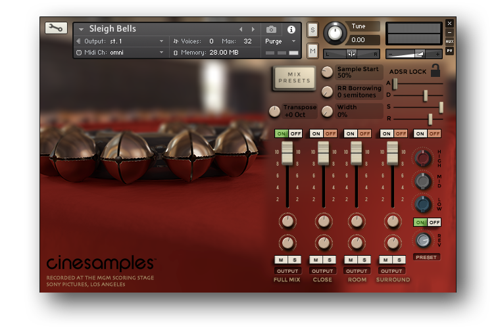Open OUTPUT selector for ROOM

[x=357, y=271]
